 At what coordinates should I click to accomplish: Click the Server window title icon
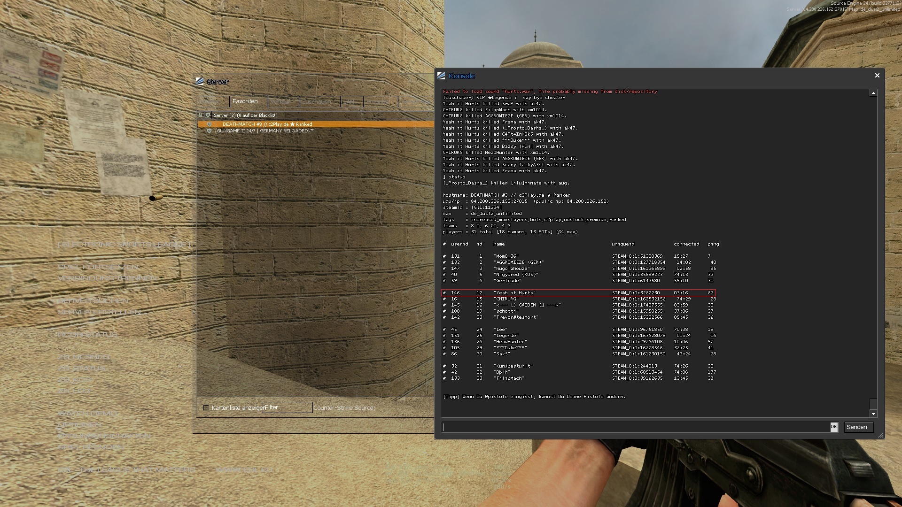pyautogui.click(x=200, y=81)
